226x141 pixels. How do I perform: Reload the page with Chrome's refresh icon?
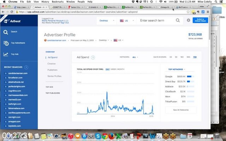pos(12,12)
